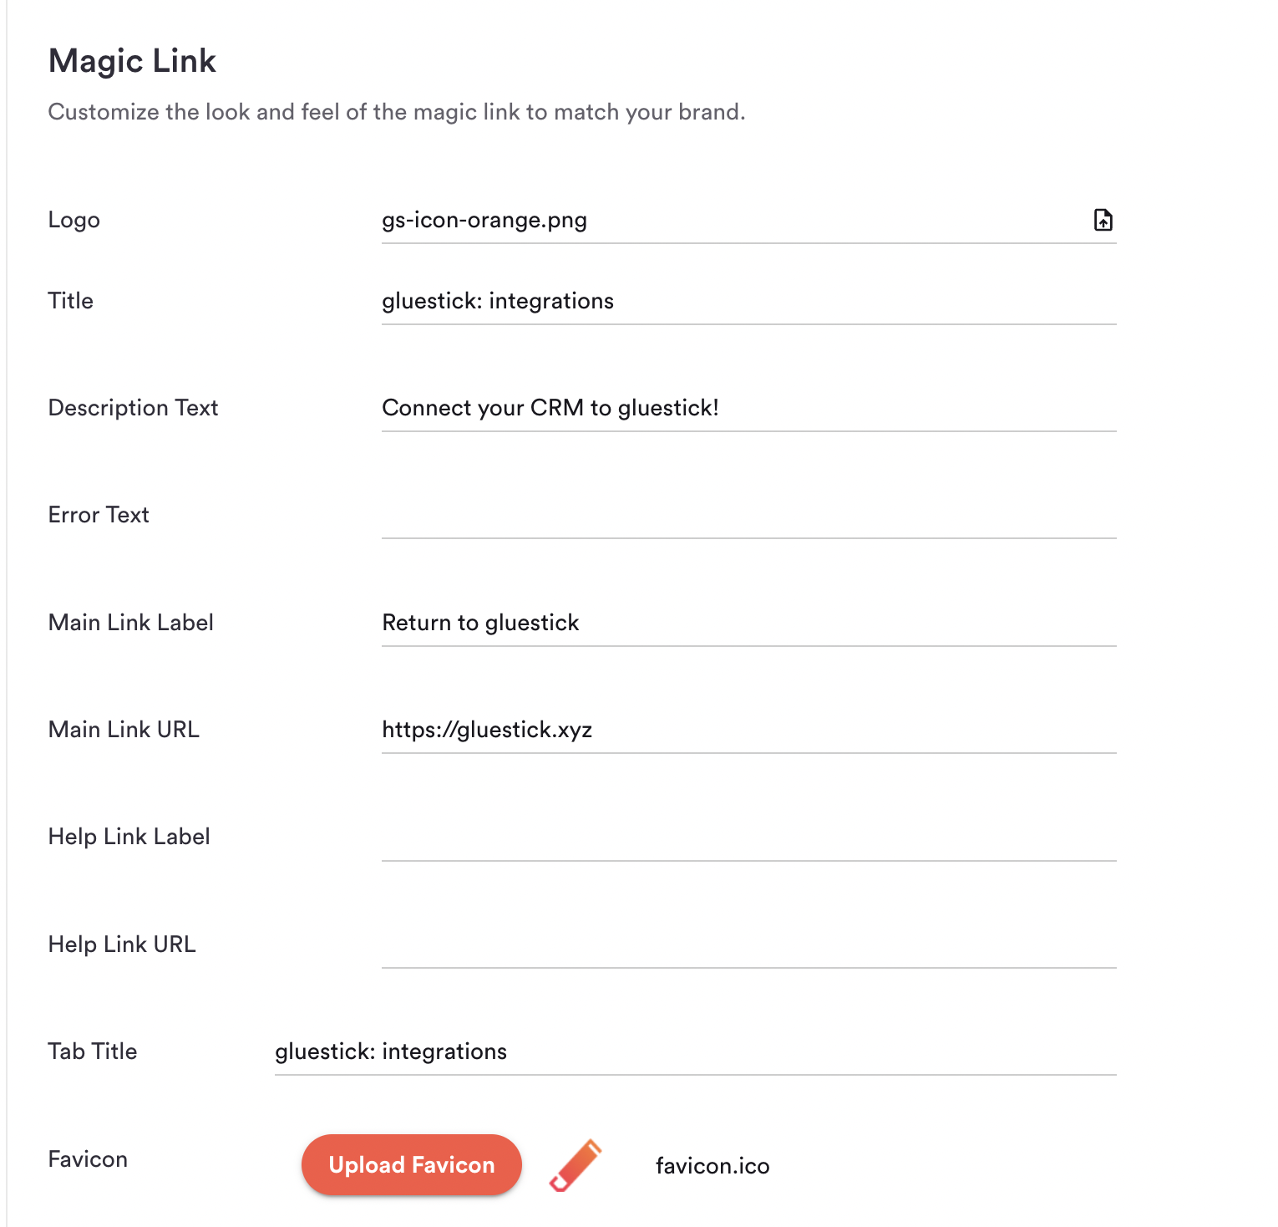
Task: Click into the empty Error Text field
Action: (748, 516)
